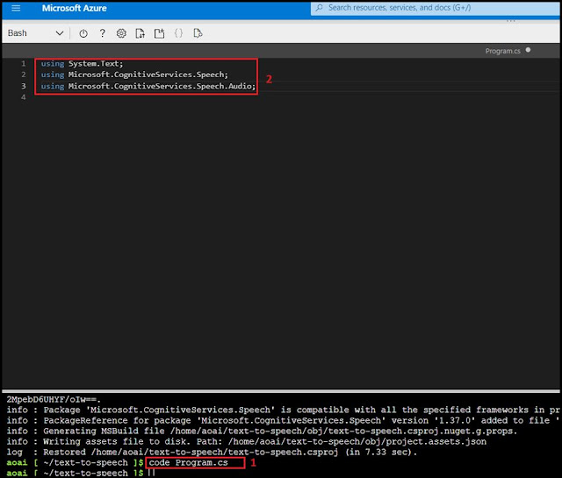Click line 1 'using System.Text;'
The width and height of the screenshot is (562, 478).
(82, 63)
